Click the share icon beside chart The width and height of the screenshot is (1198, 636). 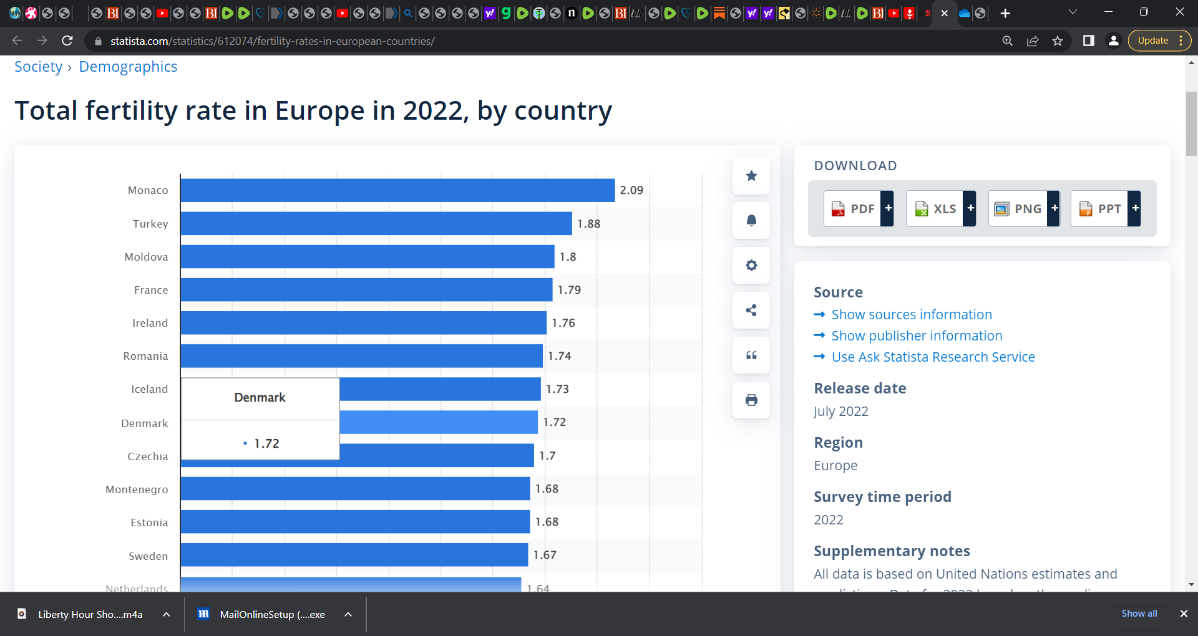coord(751,311)
